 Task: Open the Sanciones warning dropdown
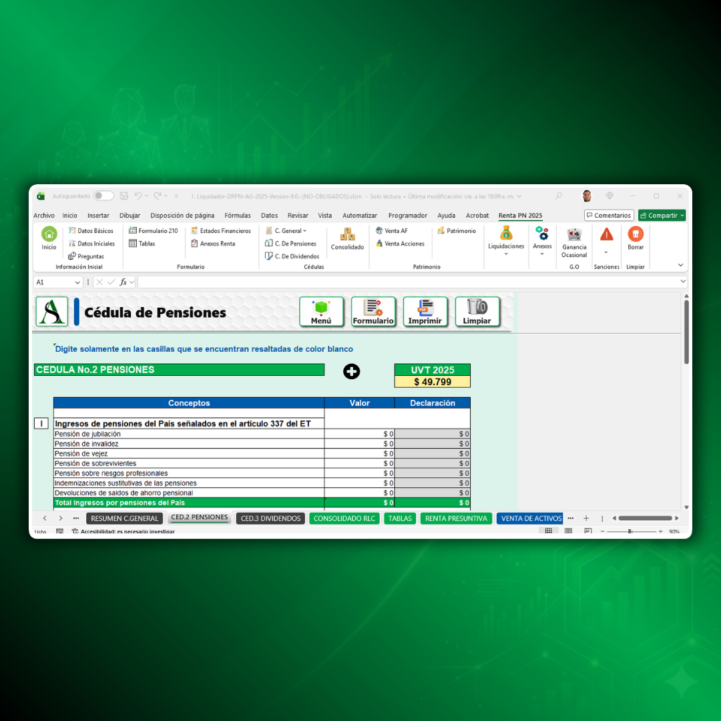(x=606, y=252)
